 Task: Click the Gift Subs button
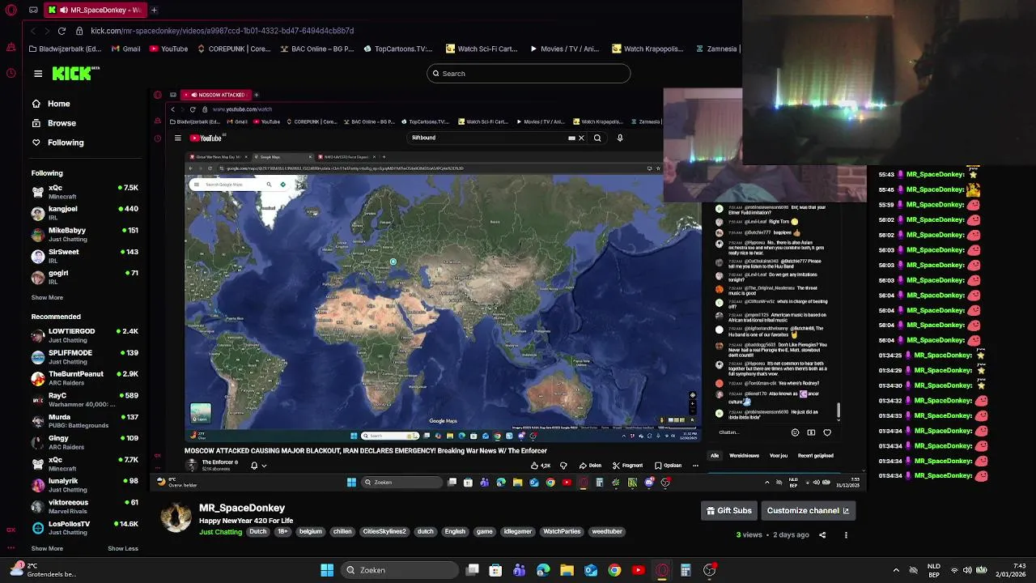point(729,511)
